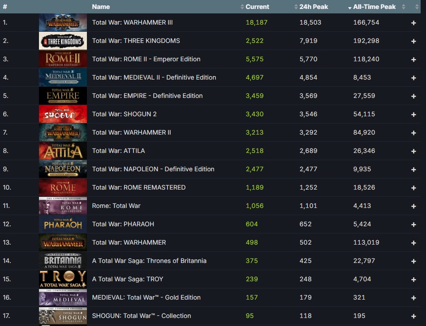Add Total War: ATTILA using its plus icon
This screenshot has height=326, width=426.
(413, 151)
